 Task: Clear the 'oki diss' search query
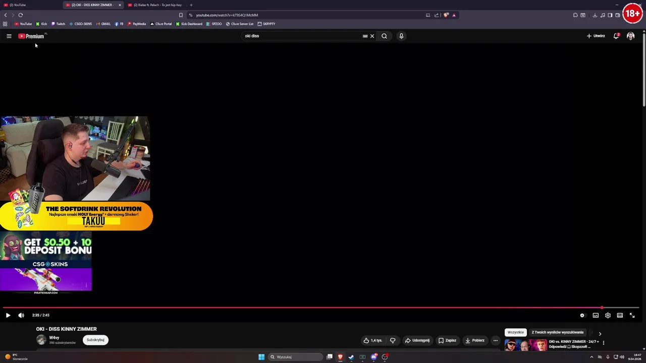point(372,36)
